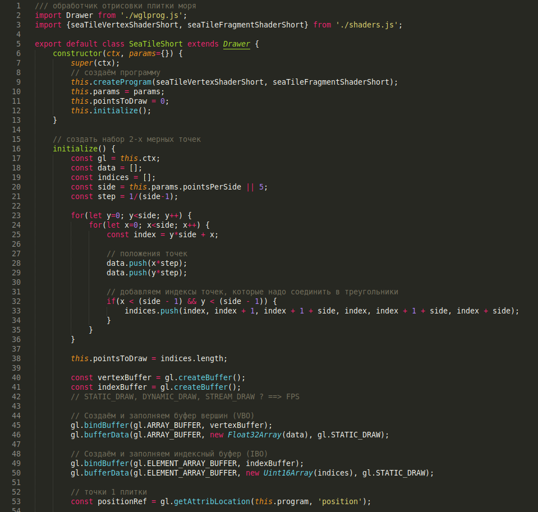Click 'Uint16Array' constructor on line 50
The height and width of the screenshot is (512, 538).
coord(288,473)
